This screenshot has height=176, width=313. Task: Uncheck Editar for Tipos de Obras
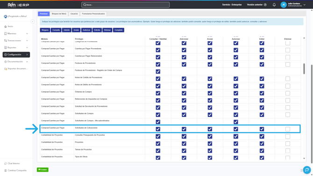click(262, 158)
